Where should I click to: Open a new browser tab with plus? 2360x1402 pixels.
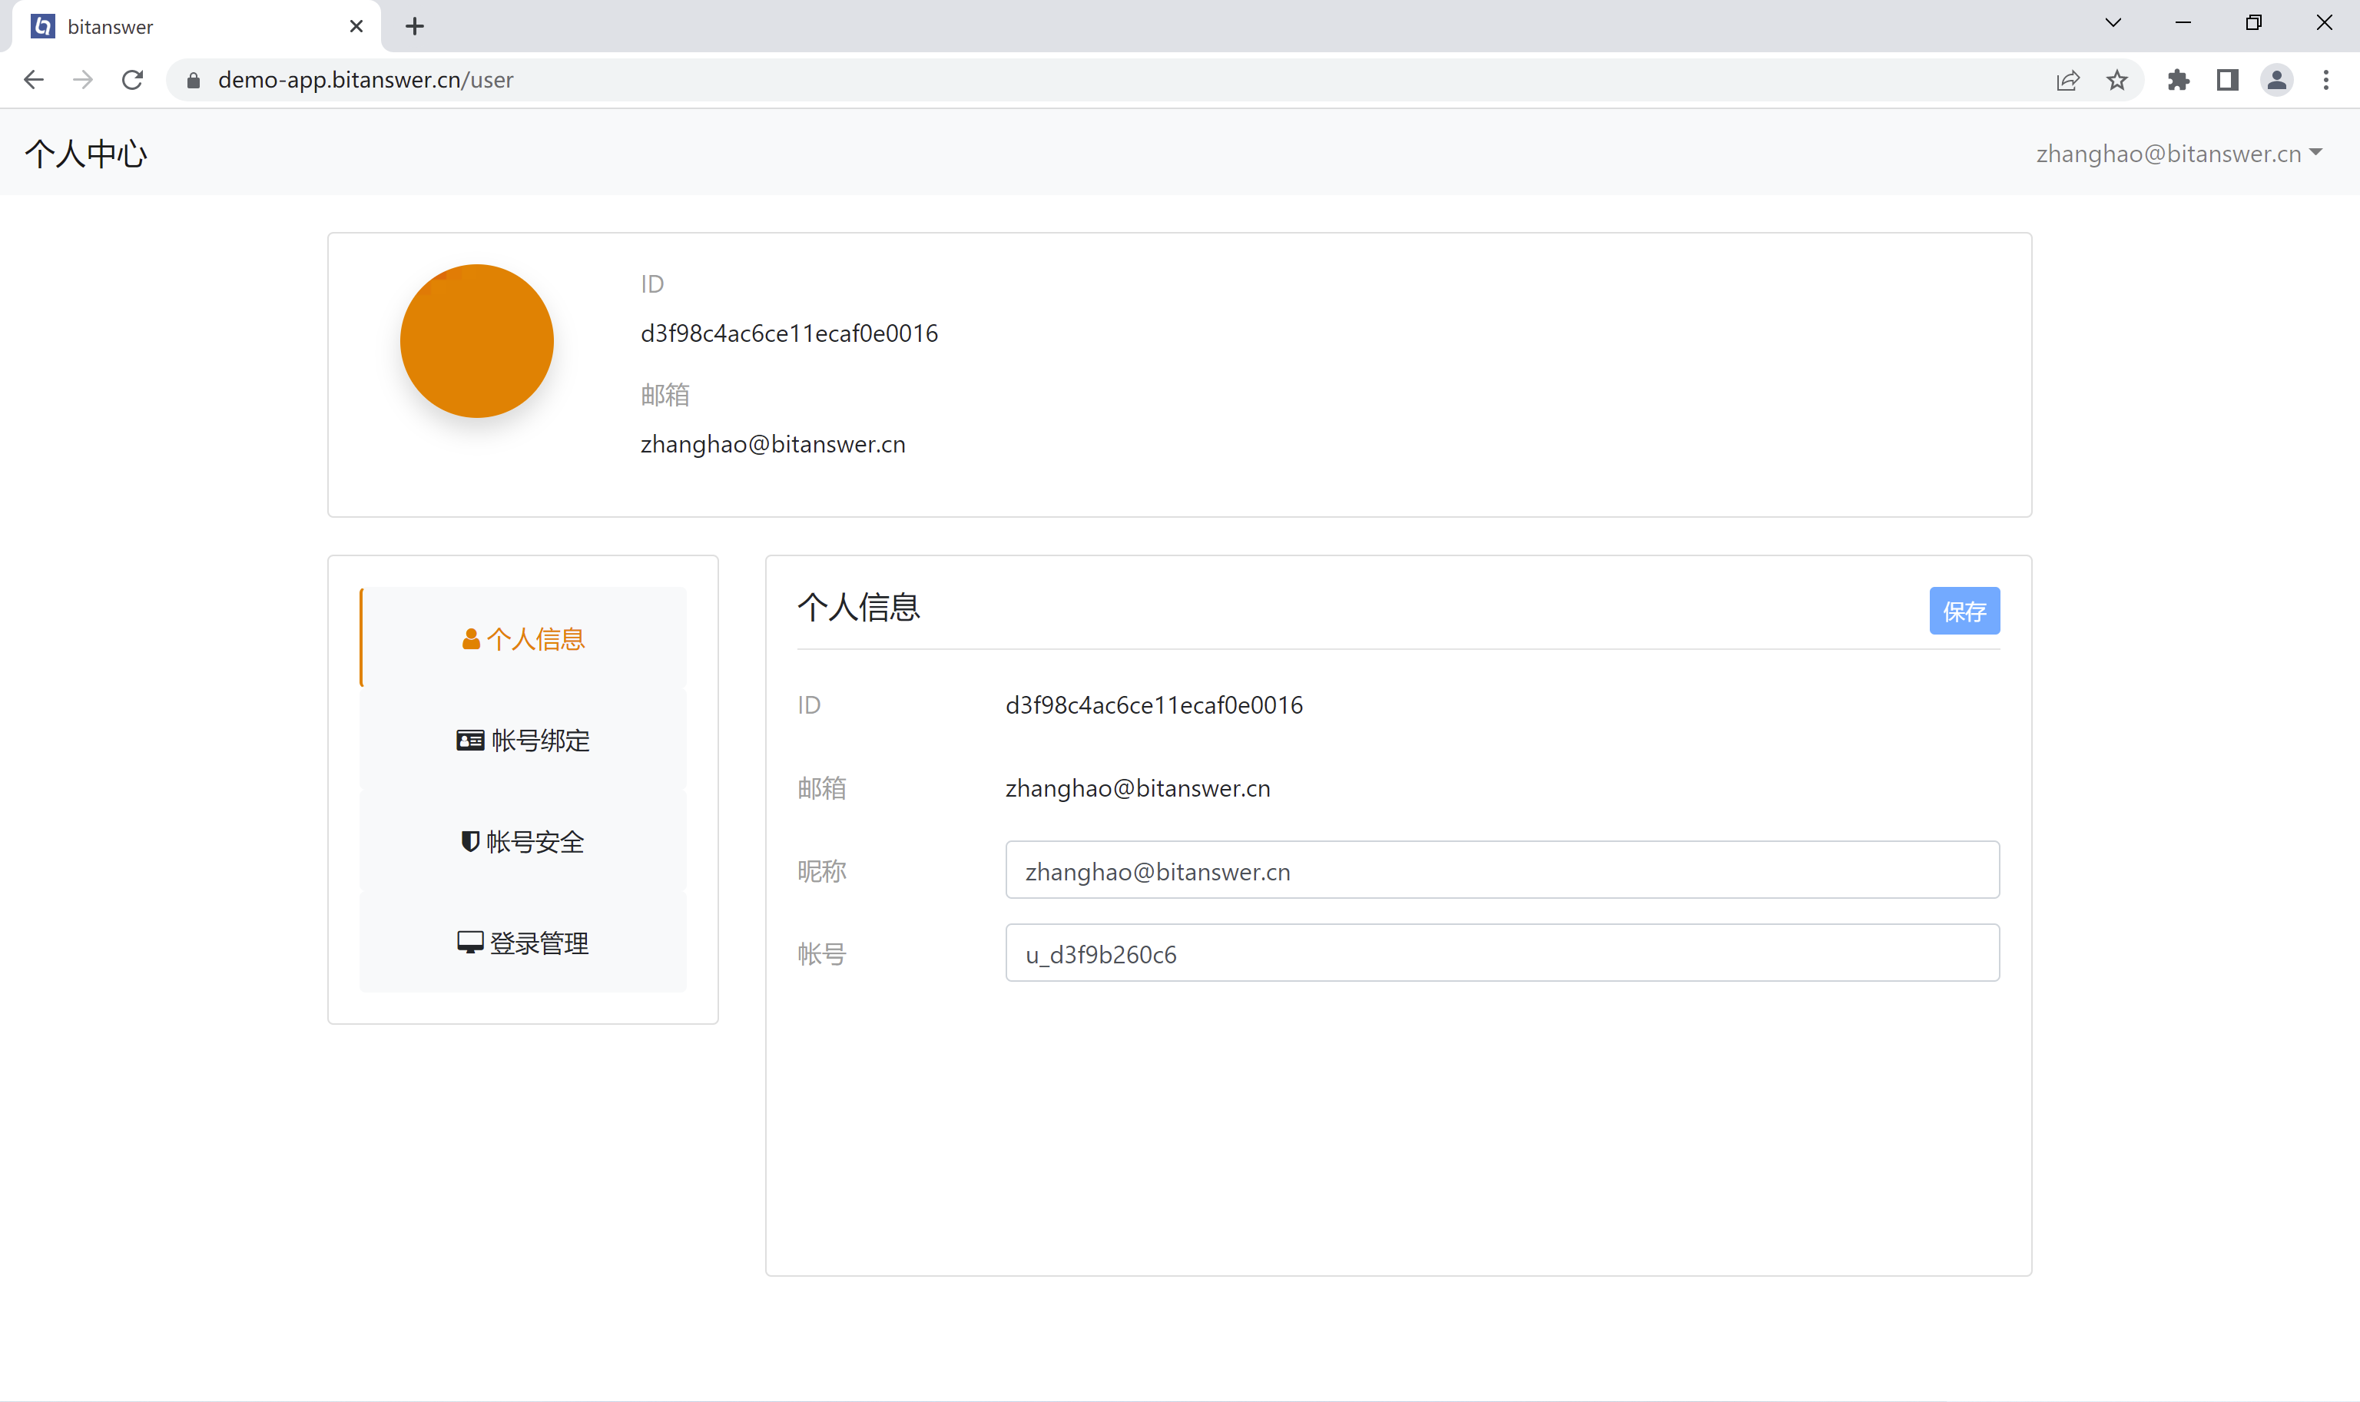(x=415, y=26)
